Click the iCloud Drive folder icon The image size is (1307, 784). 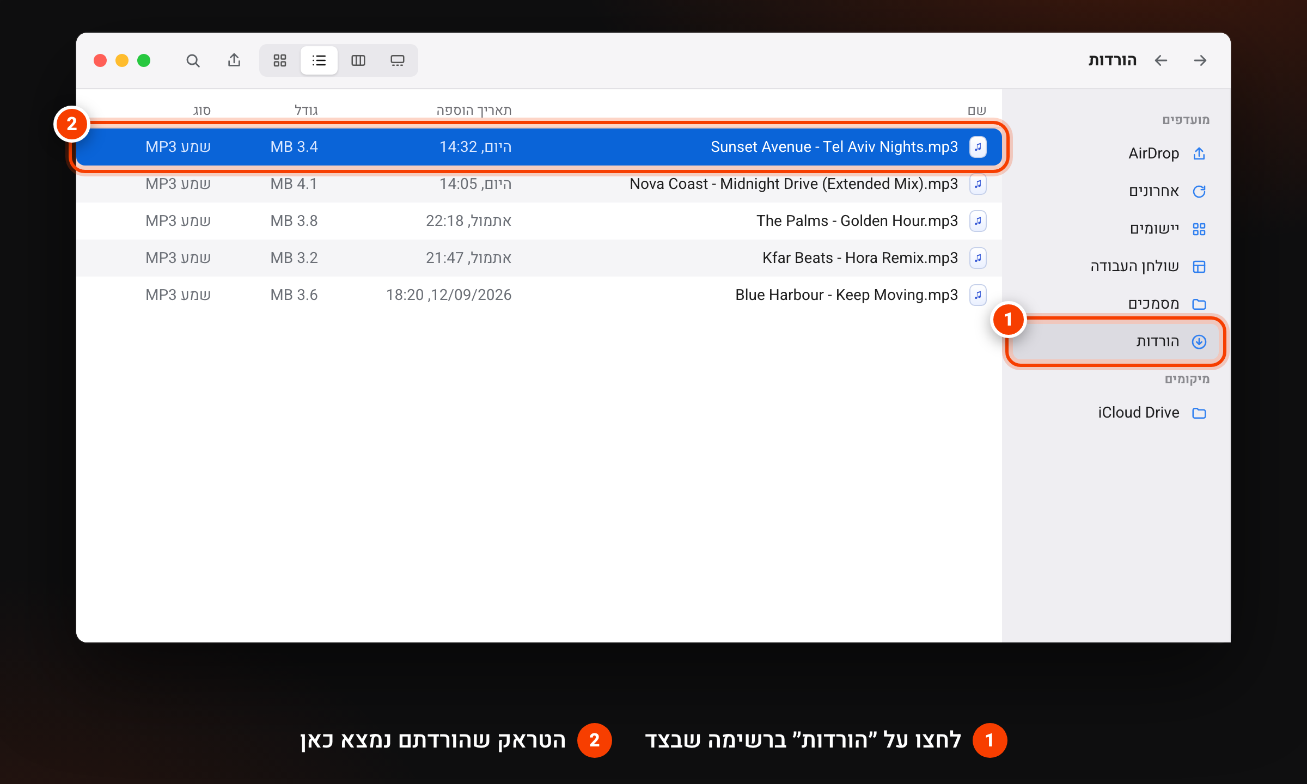point(1199,413)
